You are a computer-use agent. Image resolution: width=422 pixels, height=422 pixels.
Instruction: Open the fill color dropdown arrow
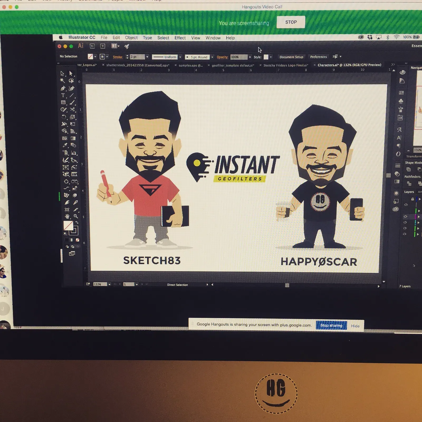click(x=95, y=57)
